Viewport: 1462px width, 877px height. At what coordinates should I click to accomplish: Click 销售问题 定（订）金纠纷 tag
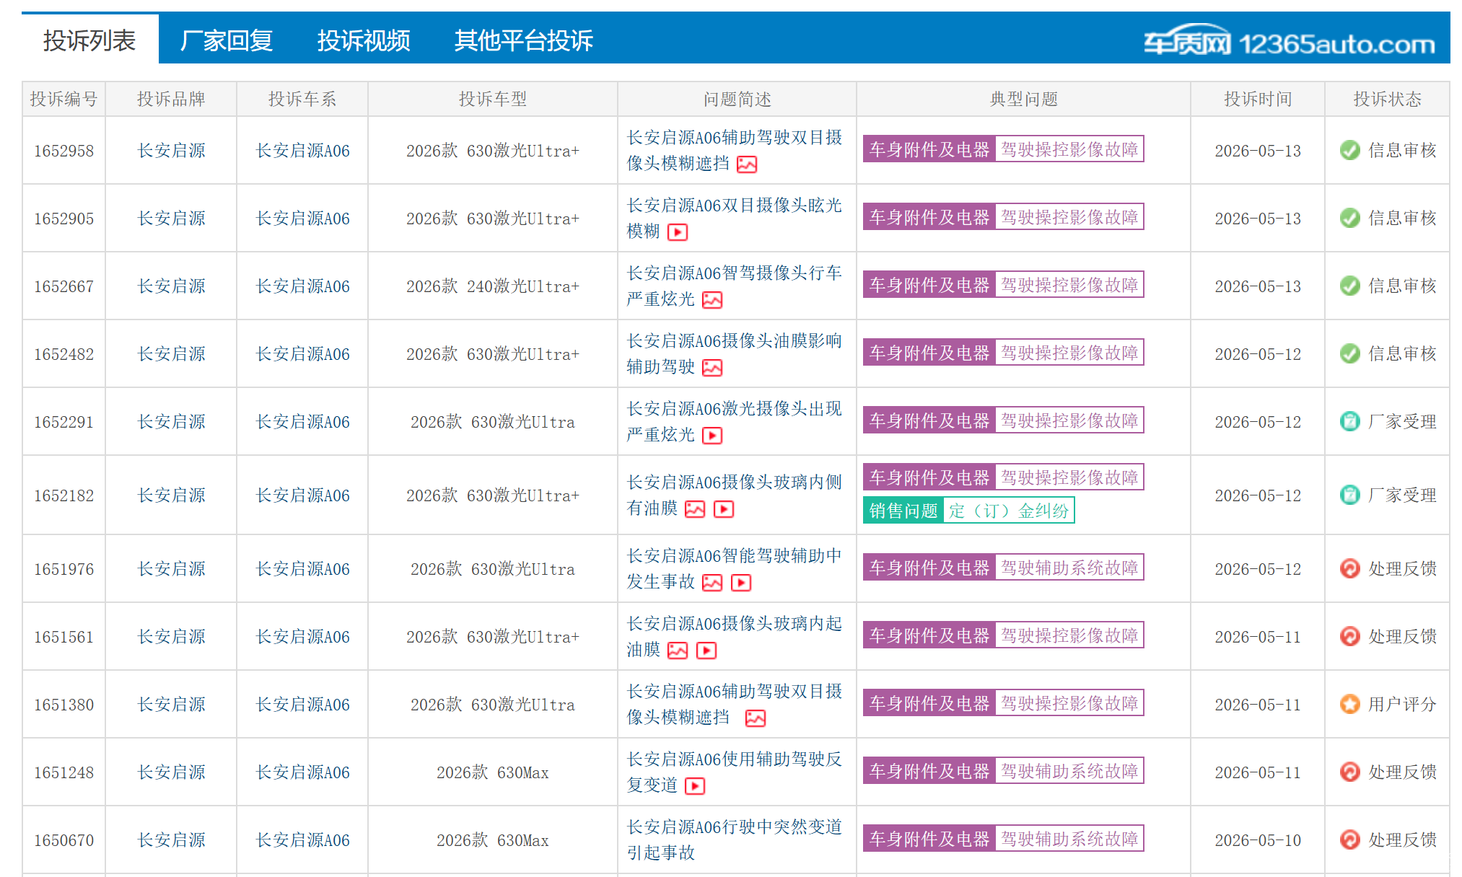tap(968, 511)
